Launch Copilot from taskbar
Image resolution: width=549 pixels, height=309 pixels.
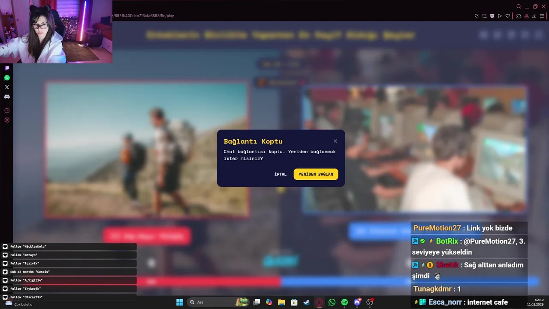[x=269, y=302]
